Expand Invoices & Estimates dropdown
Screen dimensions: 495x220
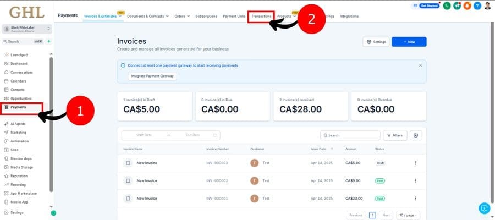[120, 16]
